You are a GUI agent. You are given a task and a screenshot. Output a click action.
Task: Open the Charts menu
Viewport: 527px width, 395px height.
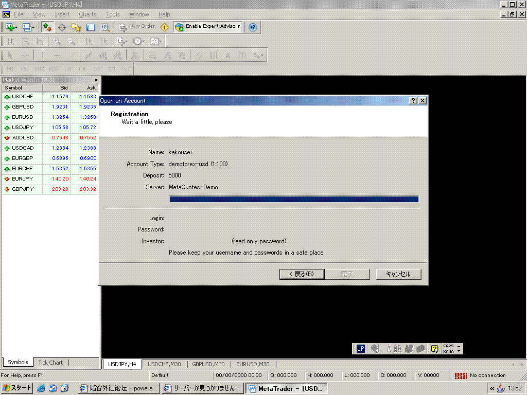coord(87,14)
